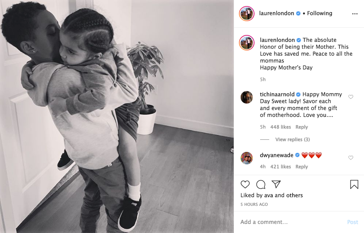Open laurenlondon username in header

tap(277, 13)
